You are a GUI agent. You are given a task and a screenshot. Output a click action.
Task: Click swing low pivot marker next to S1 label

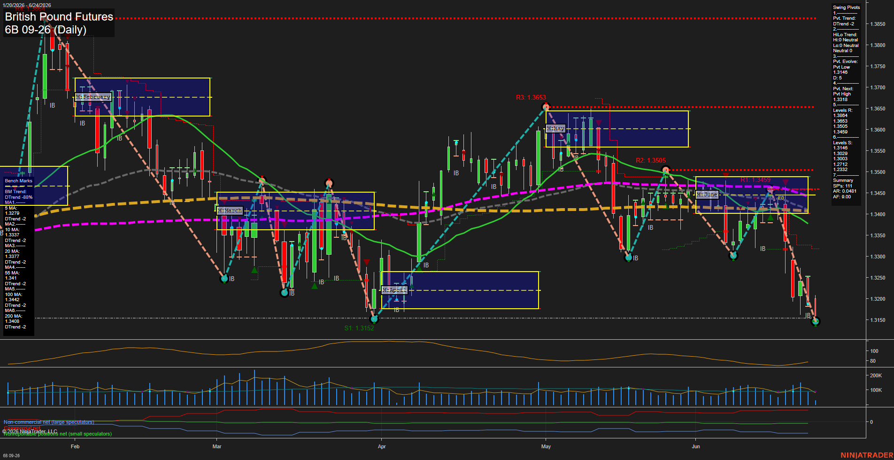coord(374,320)
